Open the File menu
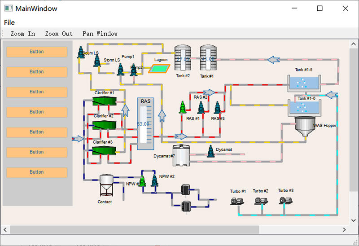359x246 pixels. point(9,22)
